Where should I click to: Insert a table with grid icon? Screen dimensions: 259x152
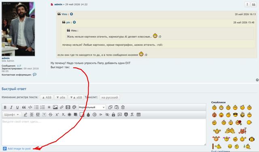[138, 115]
